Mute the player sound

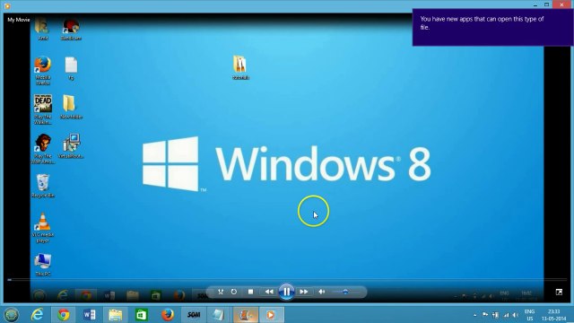point(322,292)
